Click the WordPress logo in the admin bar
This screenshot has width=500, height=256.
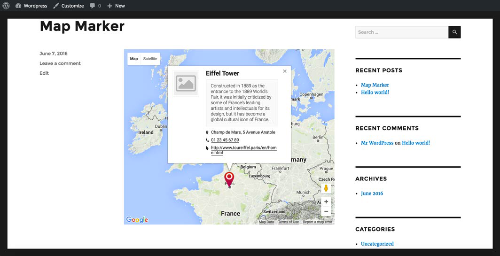coord(6,6)
